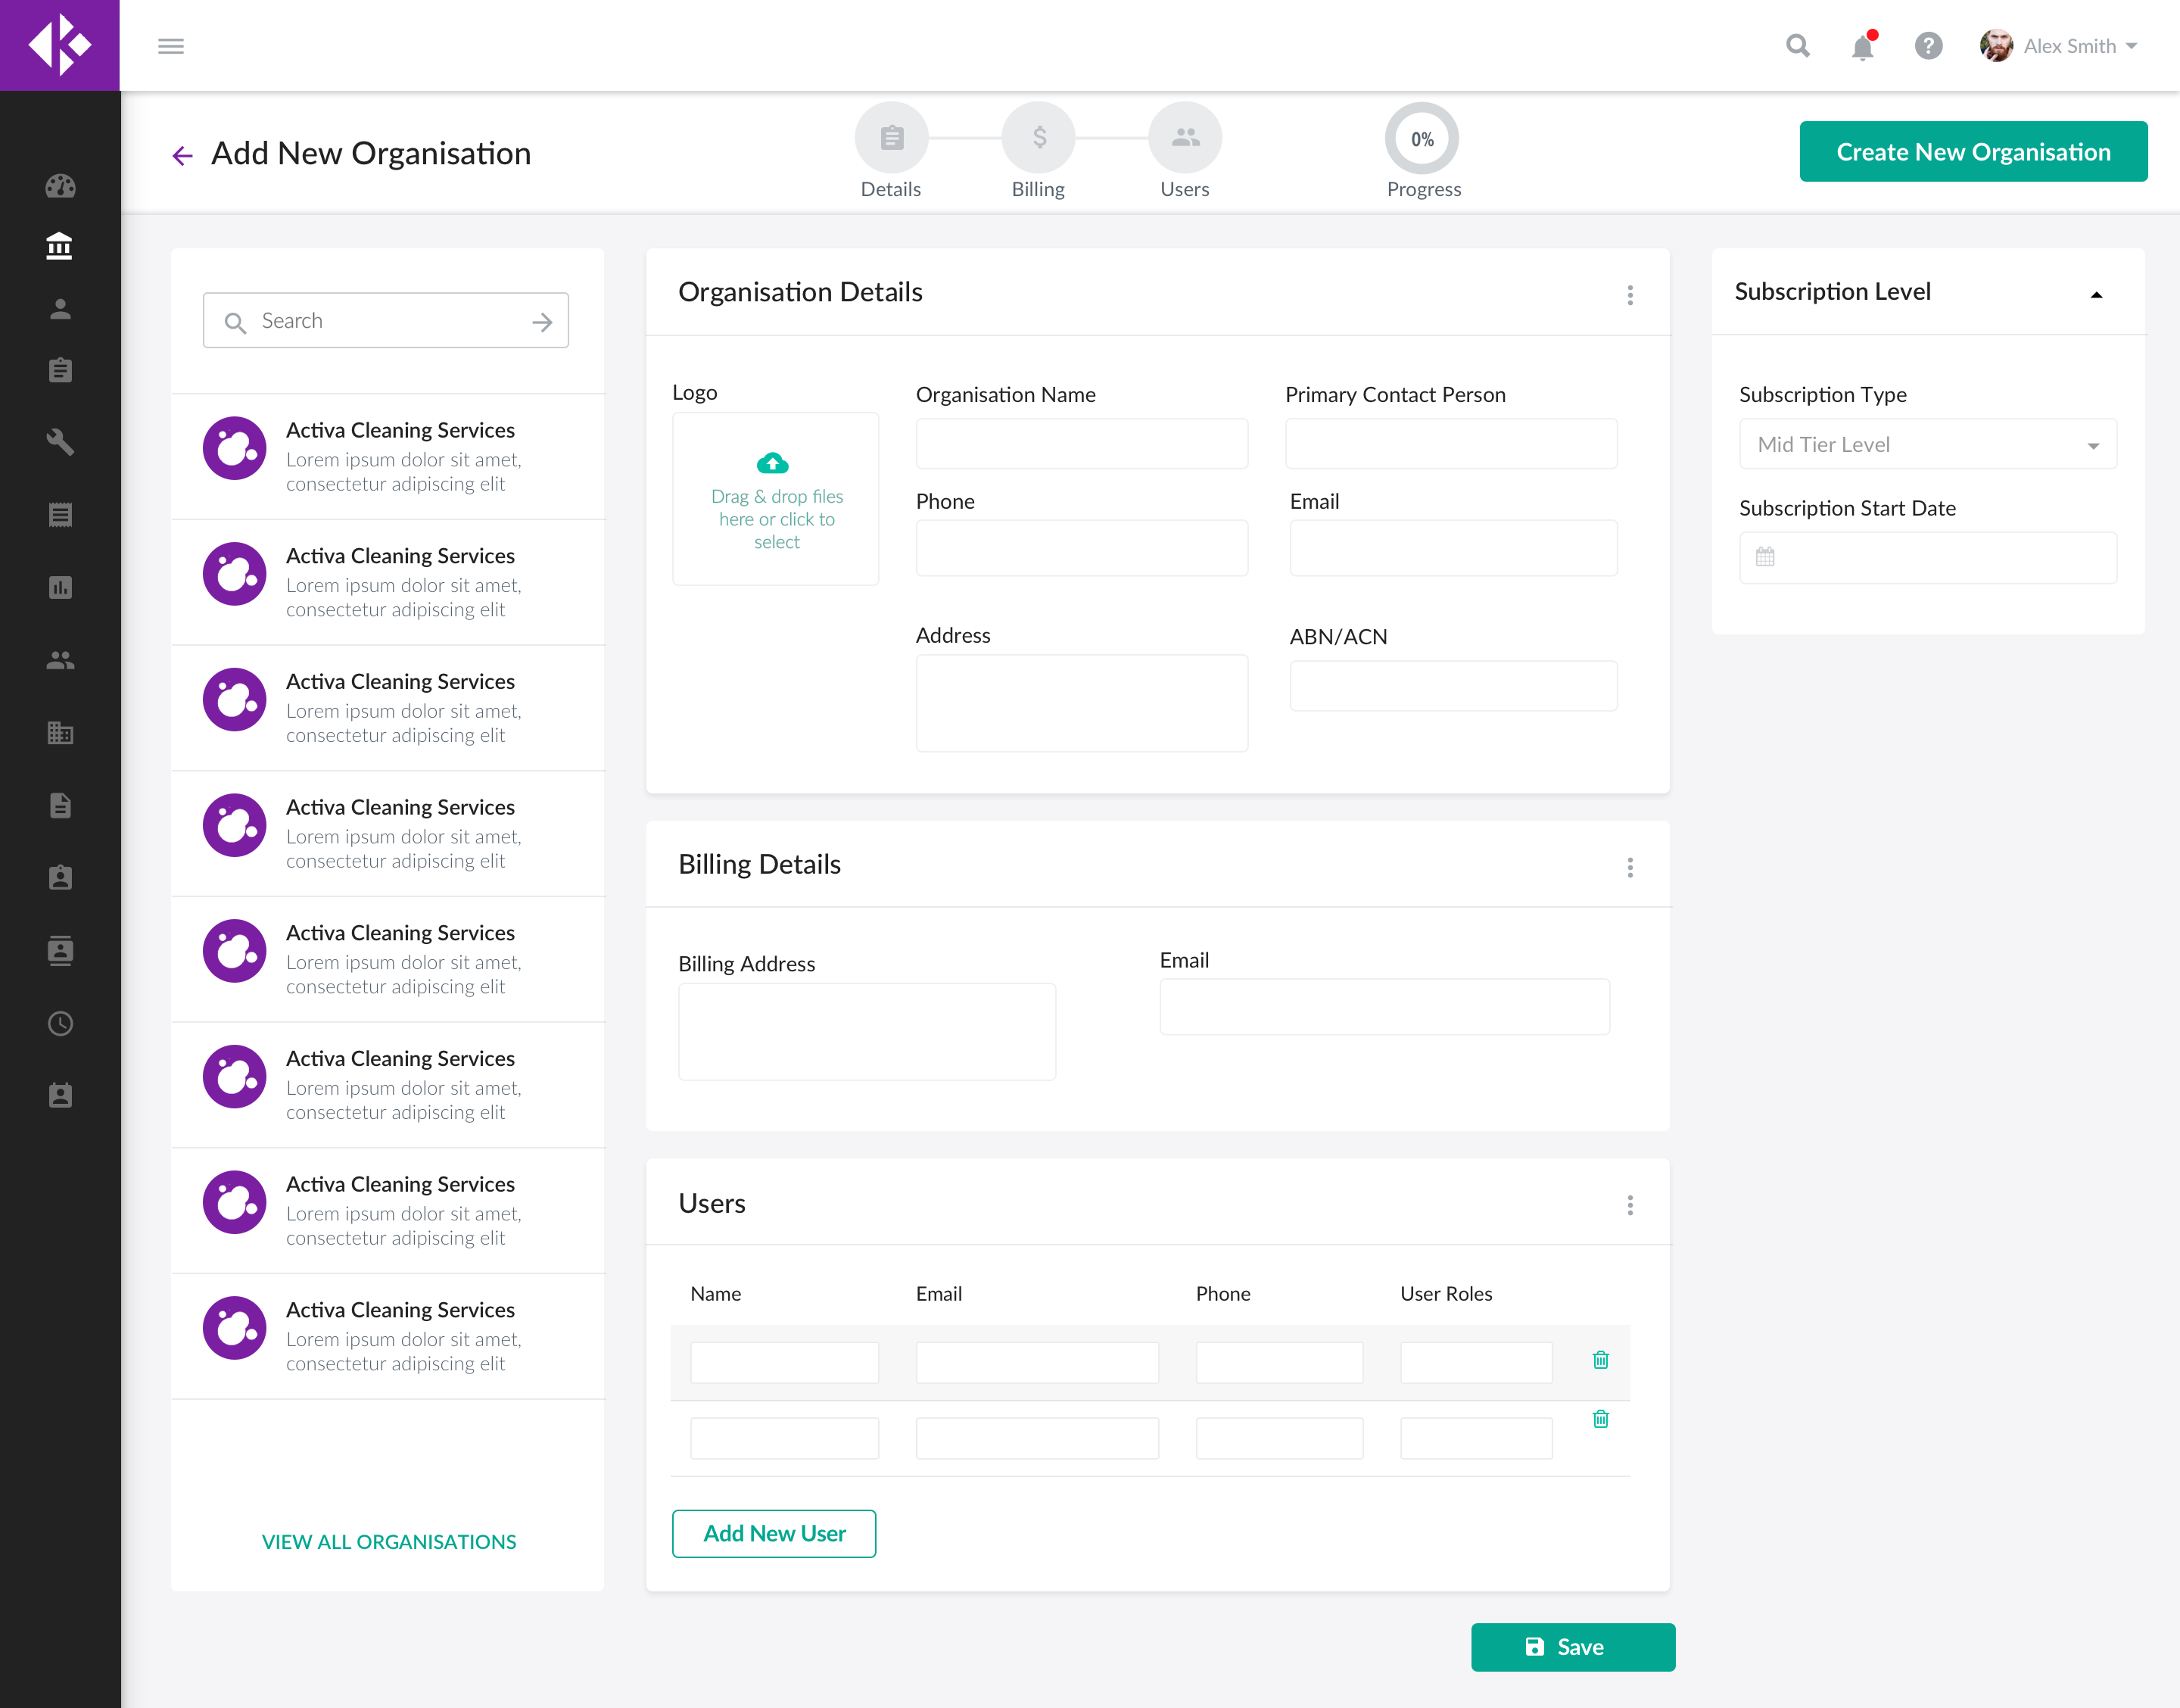Viewport: 2180px width, 1708px height.
Task: Collapse the Subscription Level panel
Action: click(x=2096, y=294)
